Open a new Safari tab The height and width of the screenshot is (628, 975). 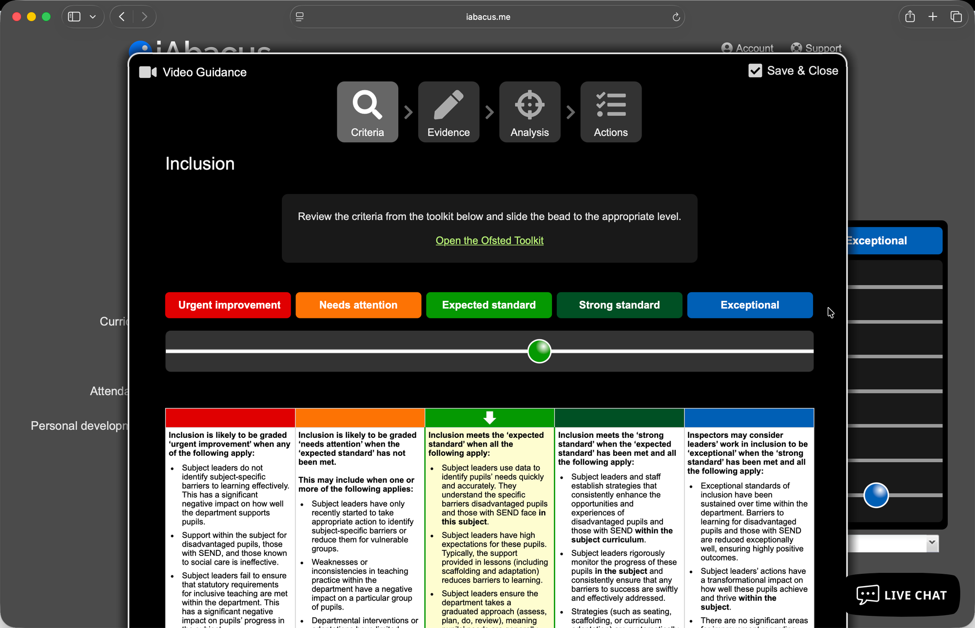tap(933, 17)
